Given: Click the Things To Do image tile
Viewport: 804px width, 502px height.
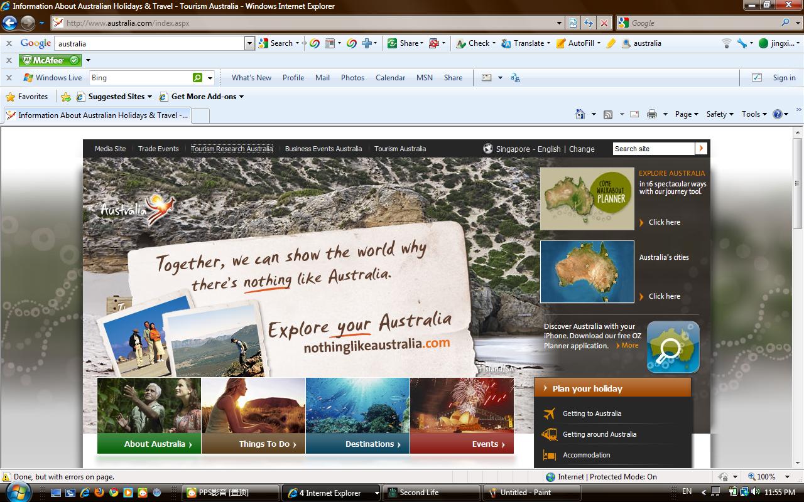Looking at the screenshot, I should [x=253, y=415].
